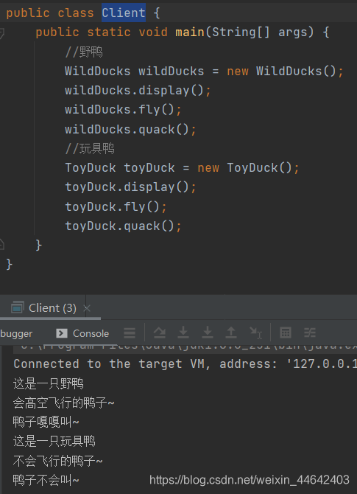The image size is (357, 494).
Task: Click the wildDucks.quack() line
Action: 130,130
